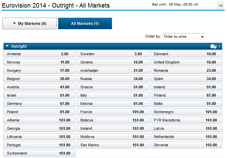Bet on Armenia at 2.50

[39, 54]
